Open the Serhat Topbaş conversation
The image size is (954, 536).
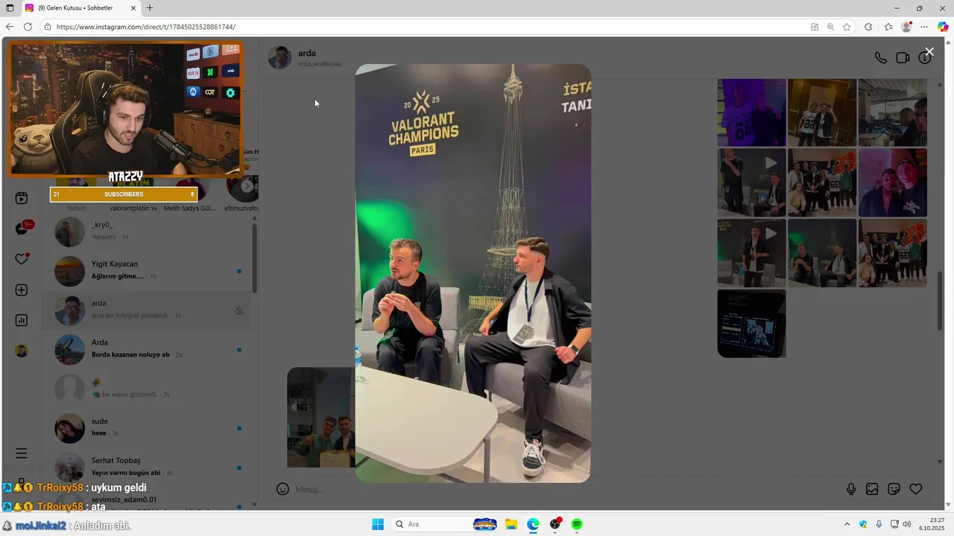(x=148, y=467)
